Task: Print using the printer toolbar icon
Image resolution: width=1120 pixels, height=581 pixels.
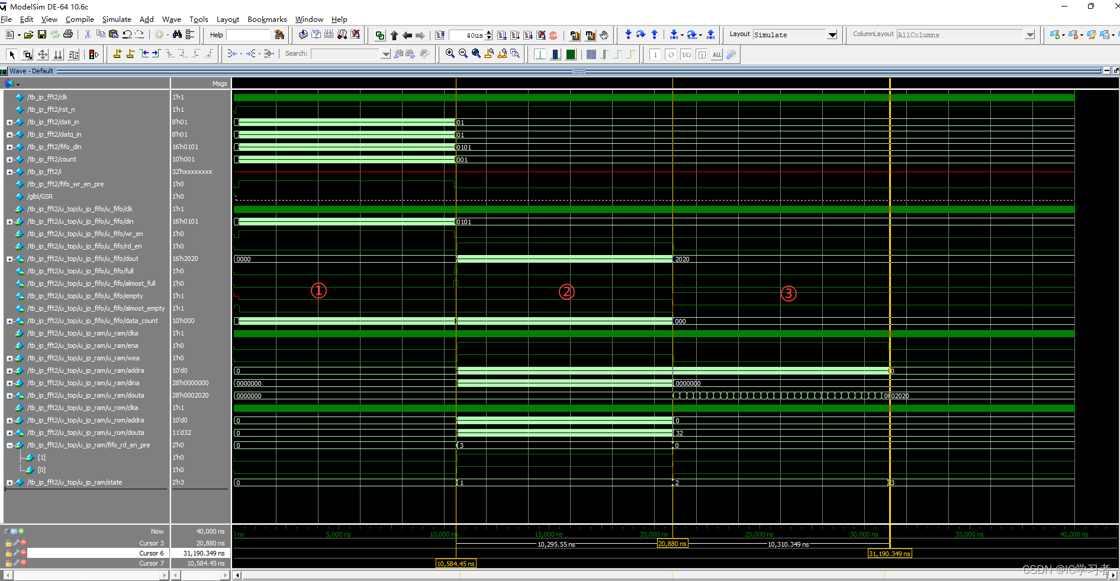Action: click(68, 35)
